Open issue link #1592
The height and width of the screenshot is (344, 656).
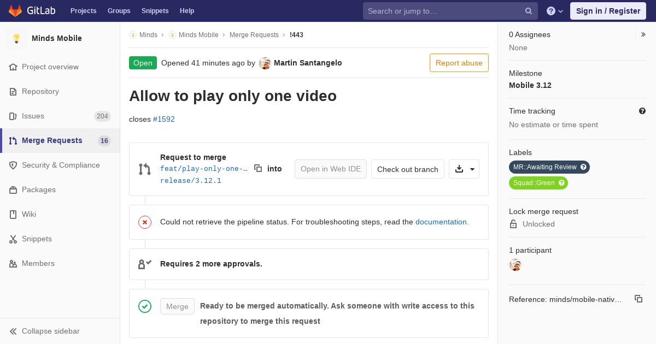pyautogui.click(x=164, y=119)
